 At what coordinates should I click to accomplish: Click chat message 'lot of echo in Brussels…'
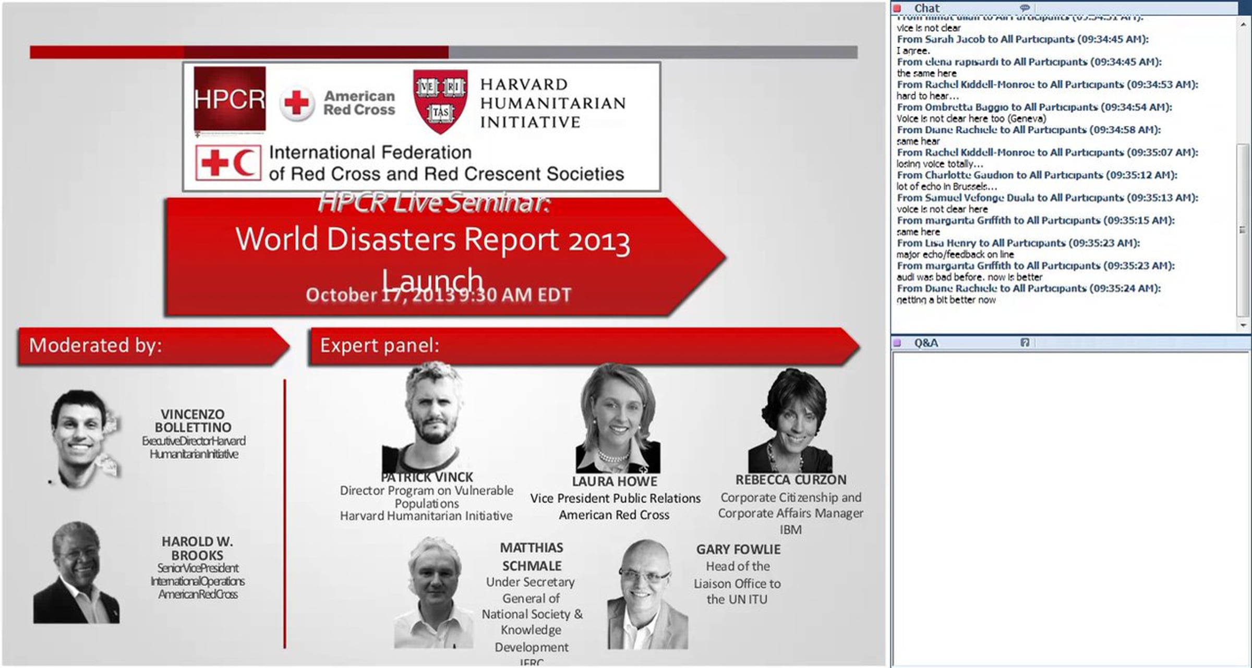pos(947,187)
